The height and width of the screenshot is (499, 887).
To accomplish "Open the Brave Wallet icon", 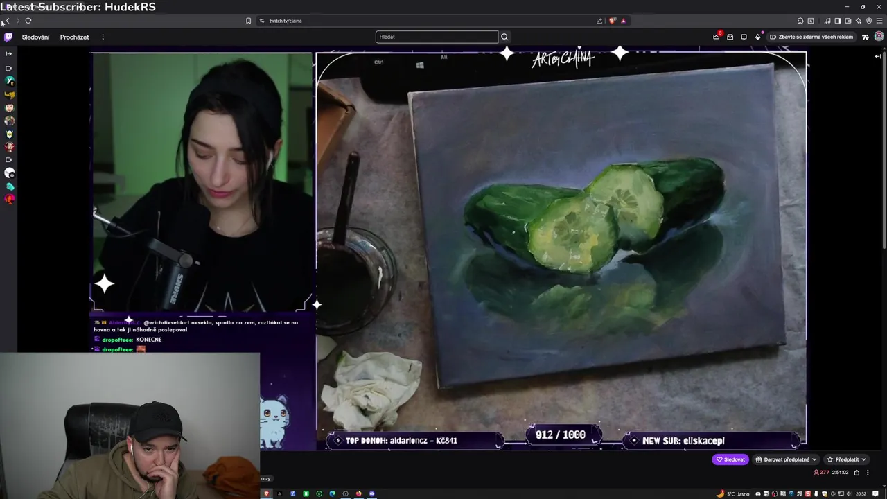I will coord(848,21).
